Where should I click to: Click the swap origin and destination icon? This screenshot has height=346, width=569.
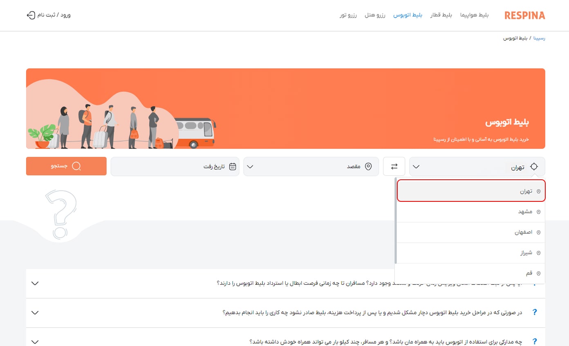click(394, 166)
